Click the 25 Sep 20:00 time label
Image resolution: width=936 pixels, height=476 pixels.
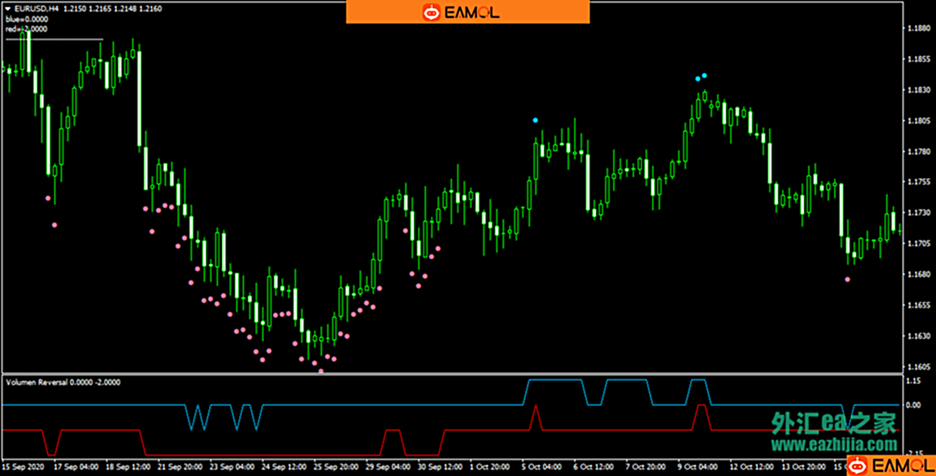336,467
